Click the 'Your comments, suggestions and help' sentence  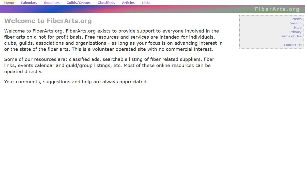[76, 82]
